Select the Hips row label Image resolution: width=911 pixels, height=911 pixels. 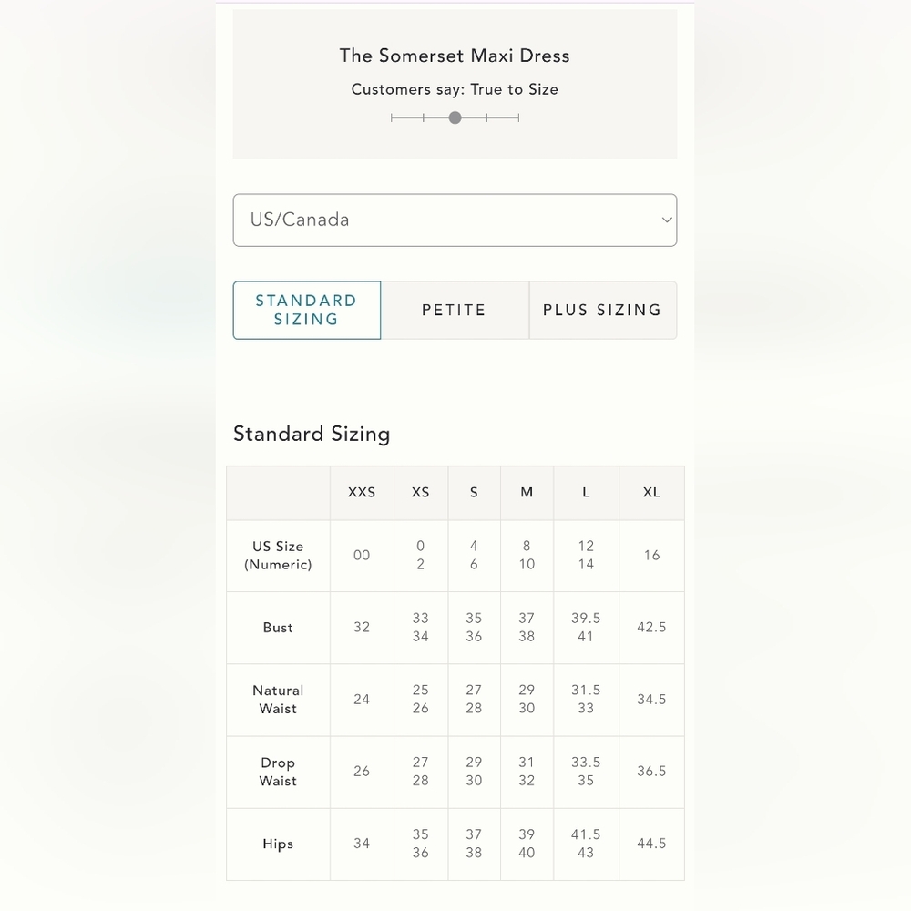click(278, 844)
